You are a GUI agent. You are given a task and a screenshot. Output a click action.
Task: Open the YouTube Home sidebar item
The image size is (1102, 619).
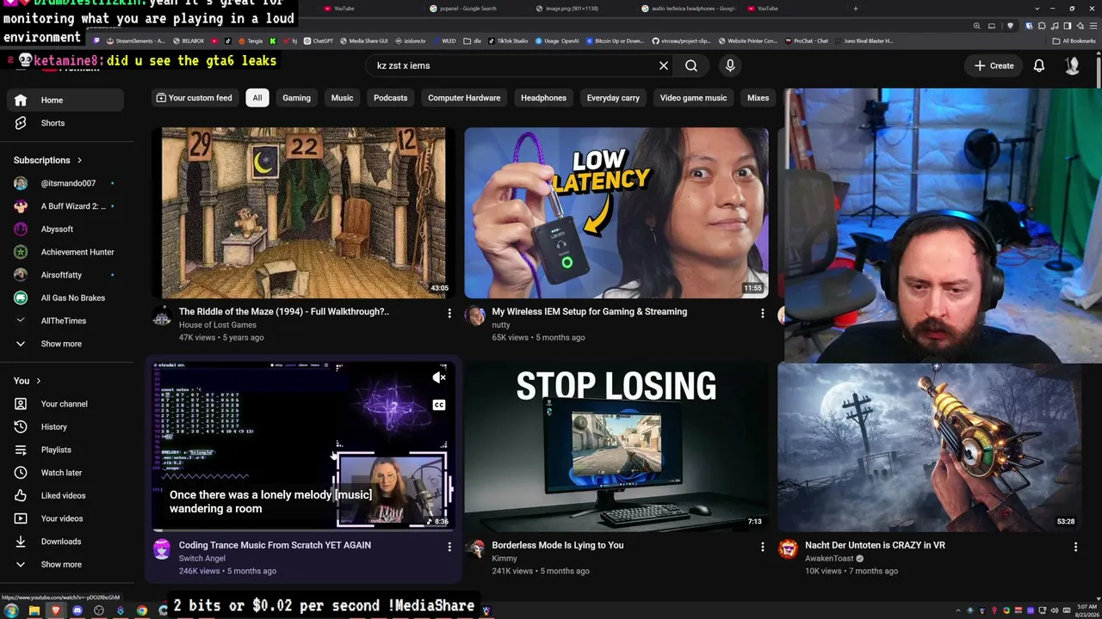65,100
